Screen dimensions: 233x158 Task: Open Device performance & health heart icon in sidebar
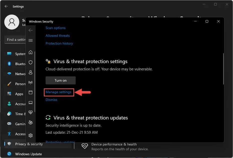(31, 112)
